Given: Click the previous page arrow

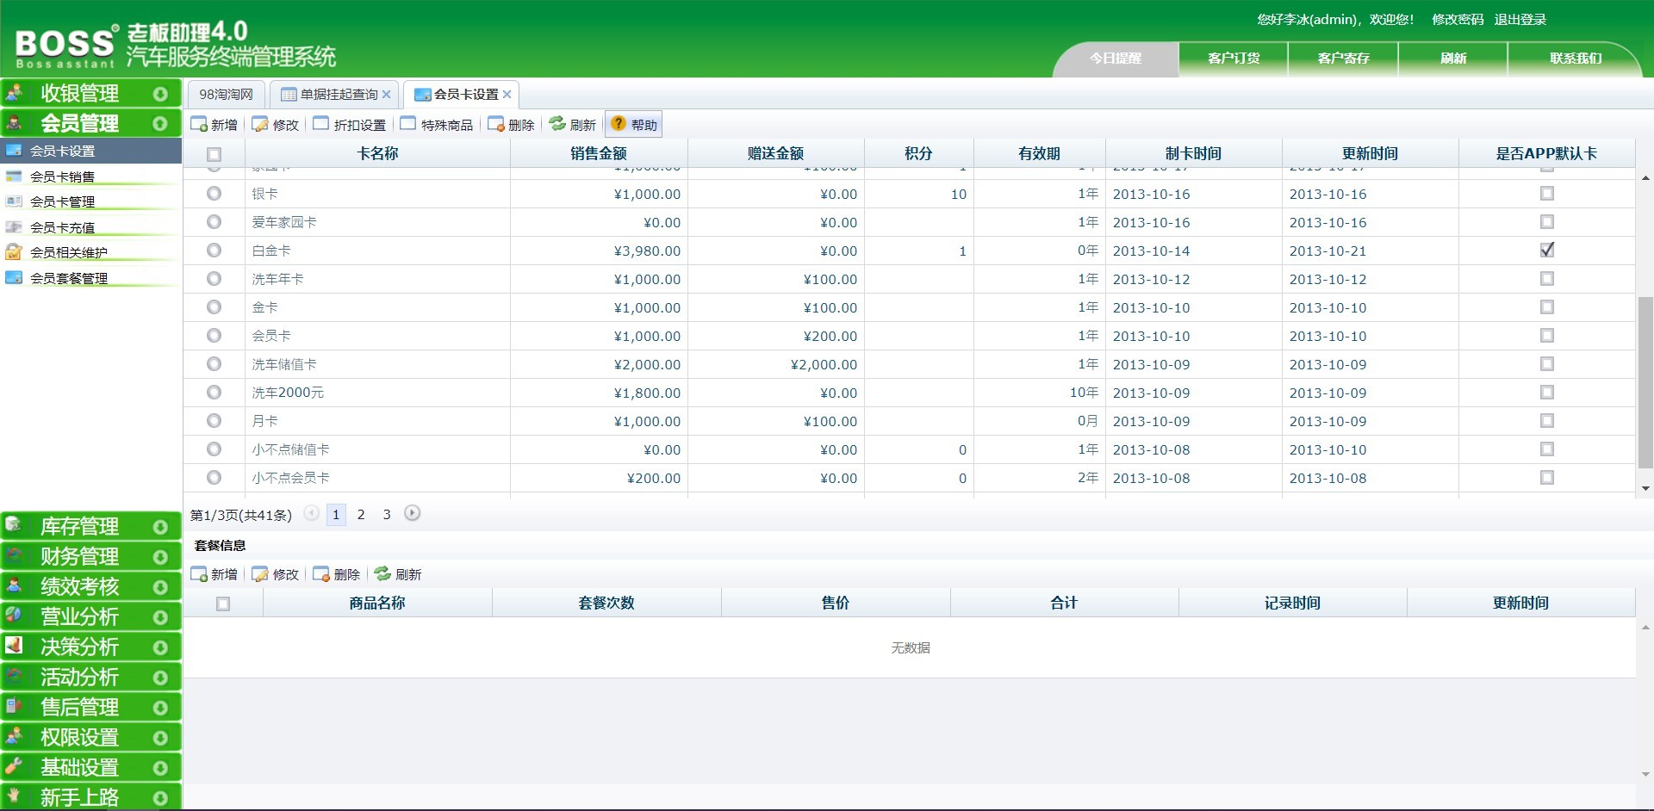Looking at the screenshot, I should tap(312, 513).
